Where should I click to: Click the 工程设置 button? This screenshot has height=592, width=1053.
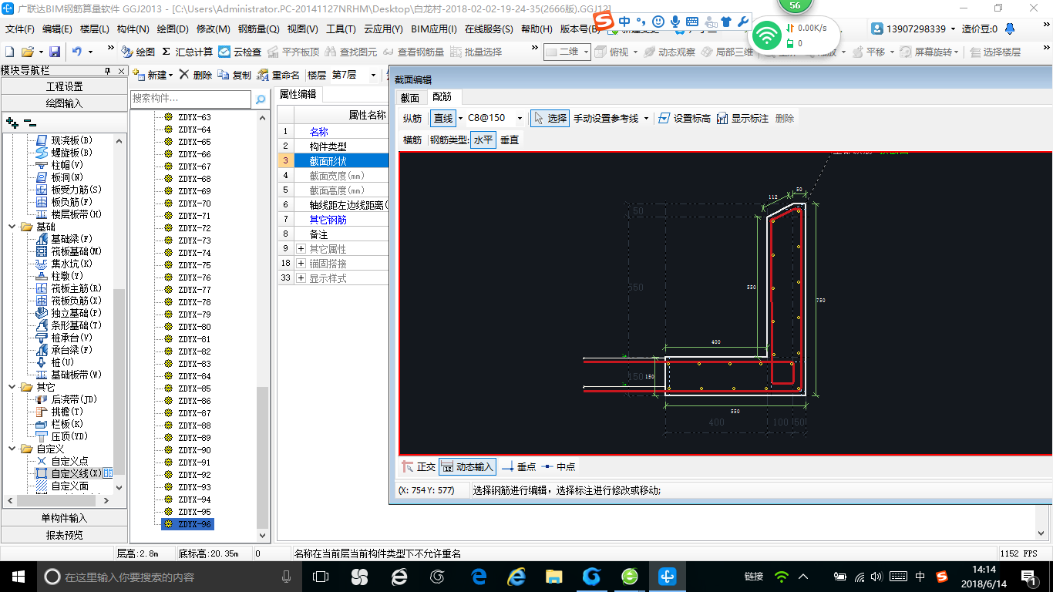click(x=64, y=86)
